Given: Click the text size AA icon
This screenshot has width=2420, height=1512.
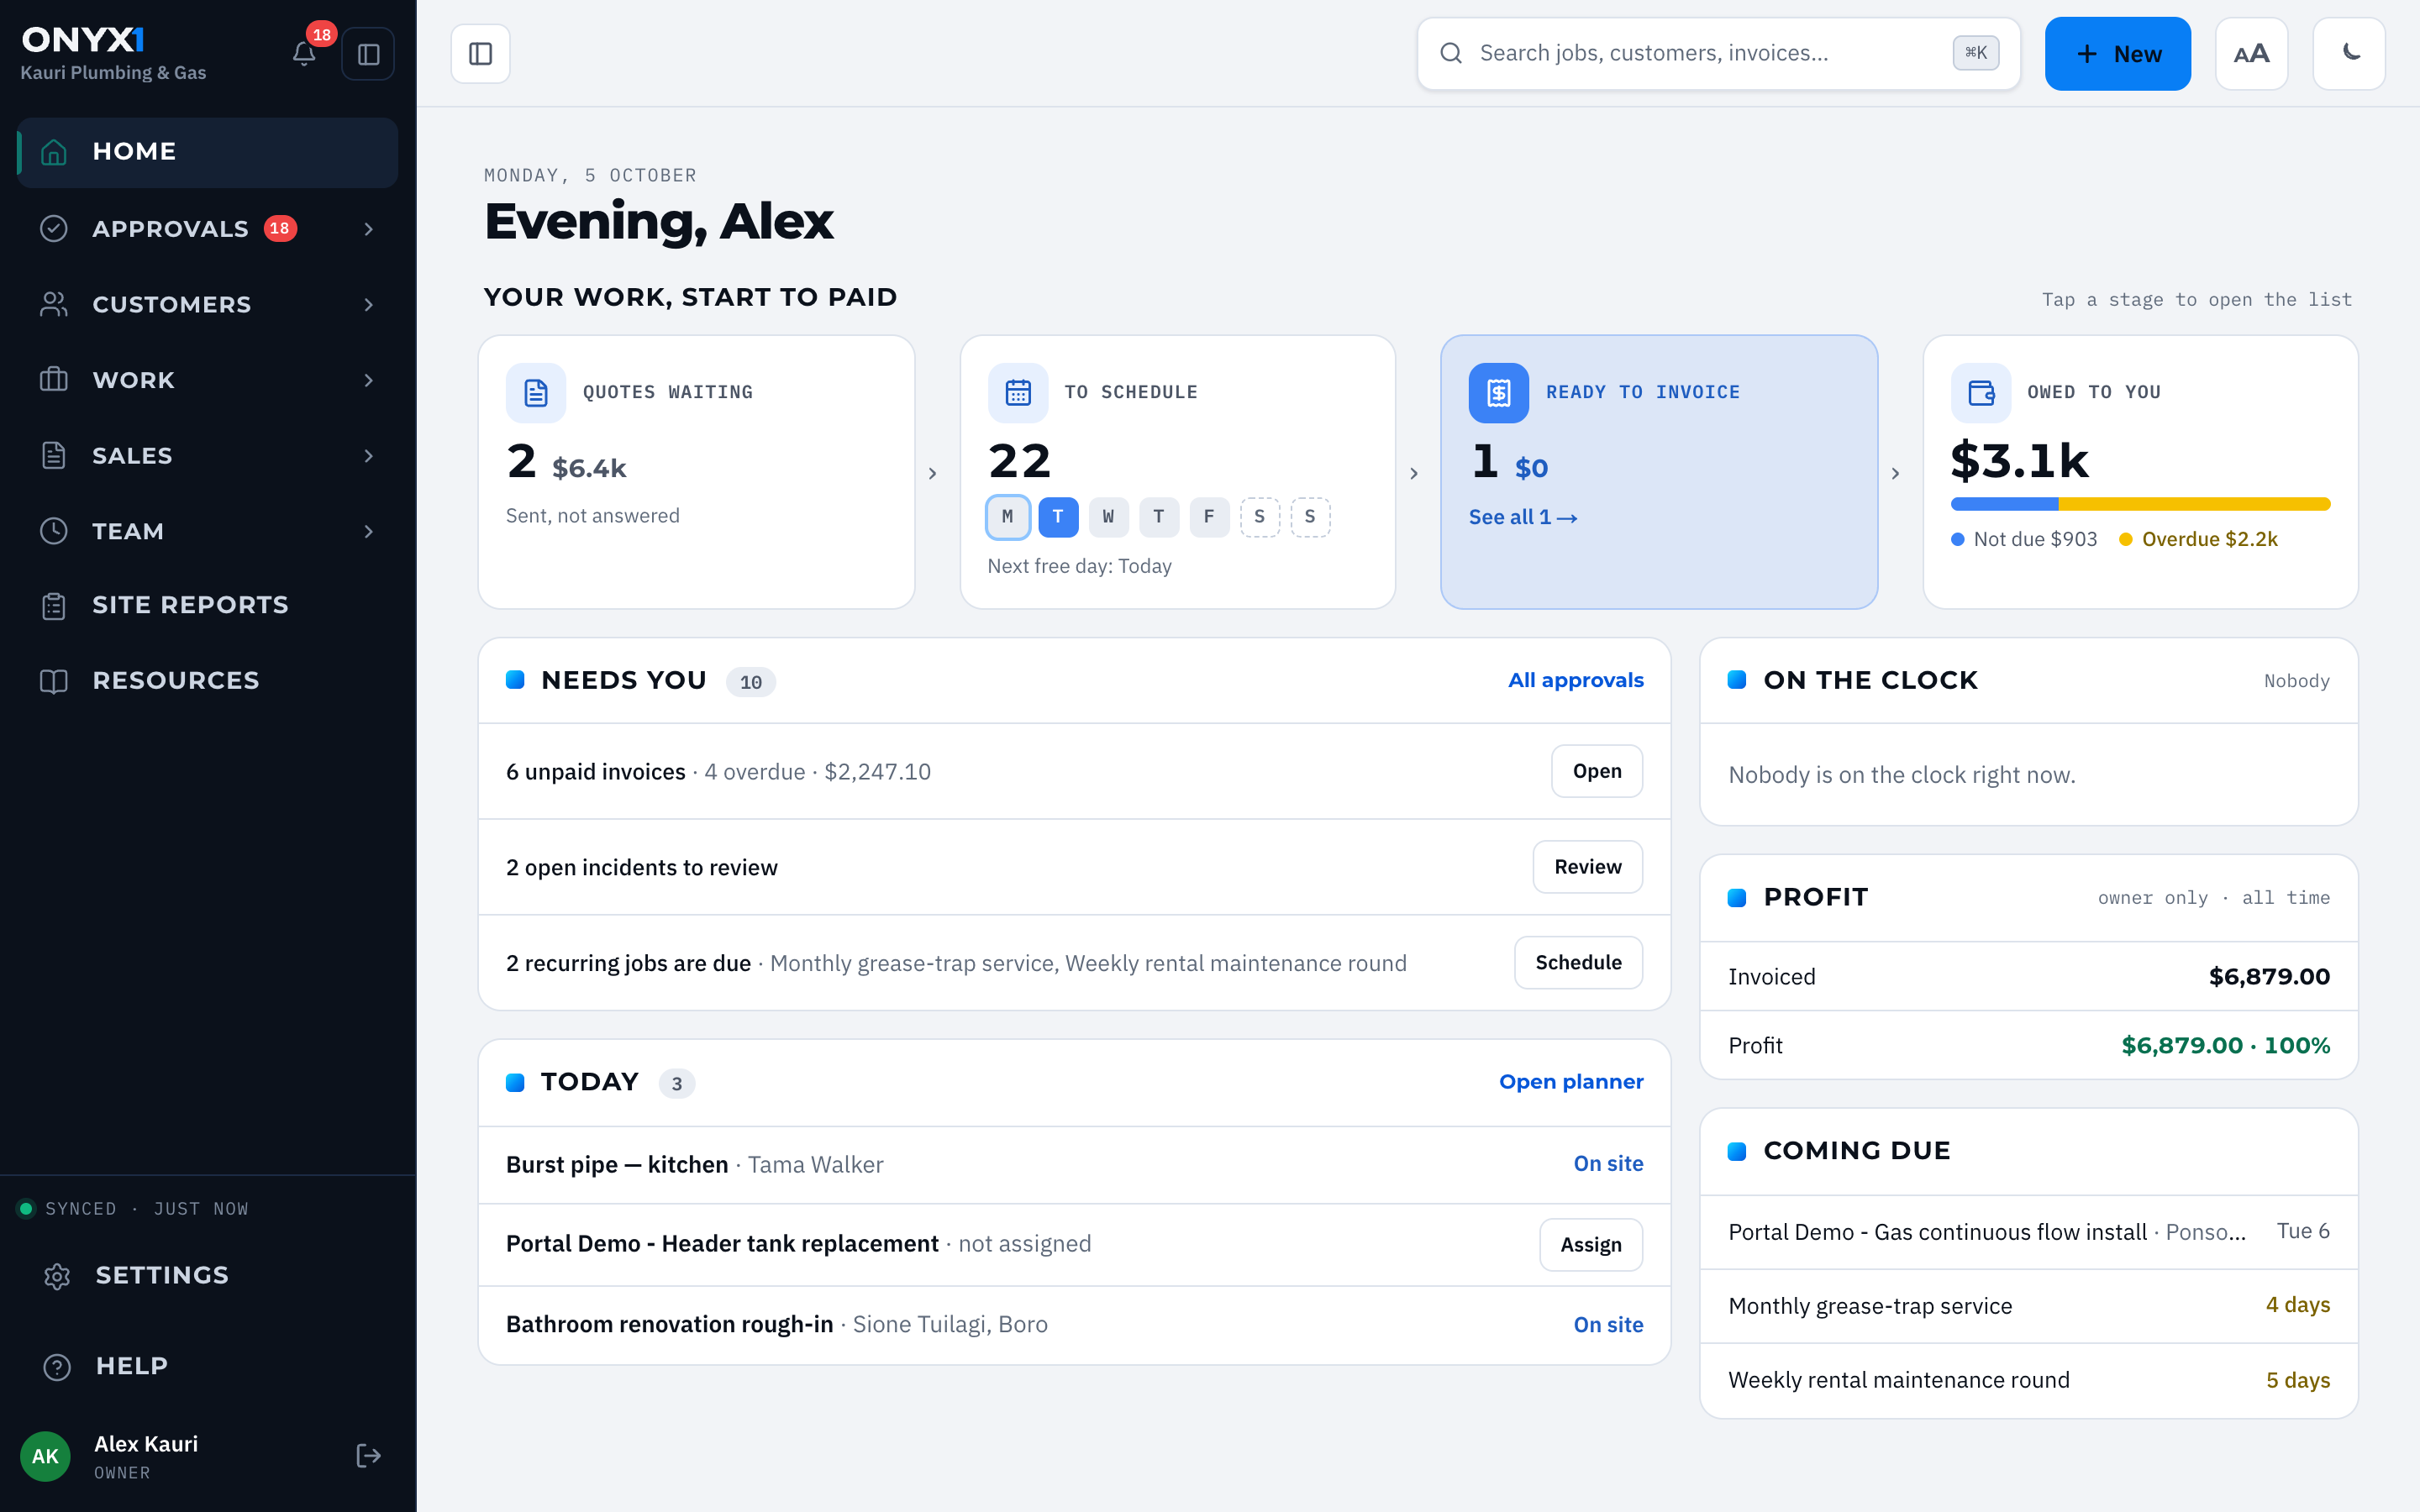Looking at the screenshot, I should [x=2251, y=54].
